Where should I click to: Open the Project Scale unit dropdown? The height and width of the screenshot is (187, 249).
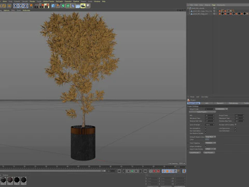click(x=222, y=109)
